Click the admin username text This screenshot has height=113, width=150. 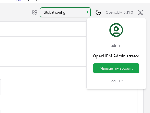point(116,46)
